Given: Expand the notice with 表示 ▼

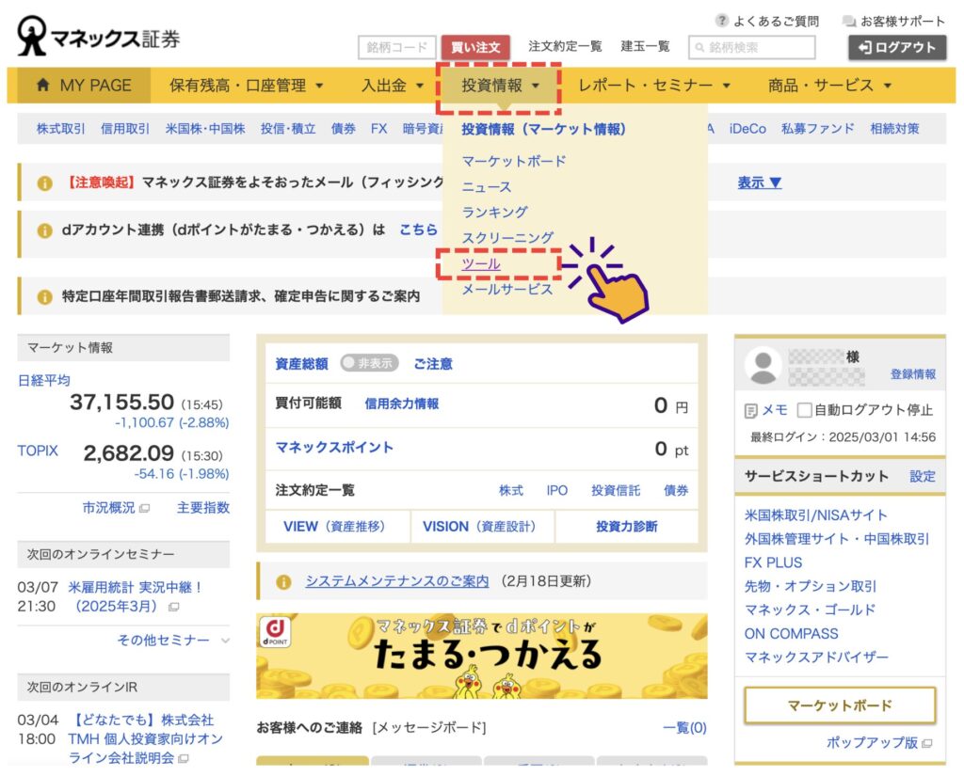Looking at the screenshot, I should (x=760, y=182).
